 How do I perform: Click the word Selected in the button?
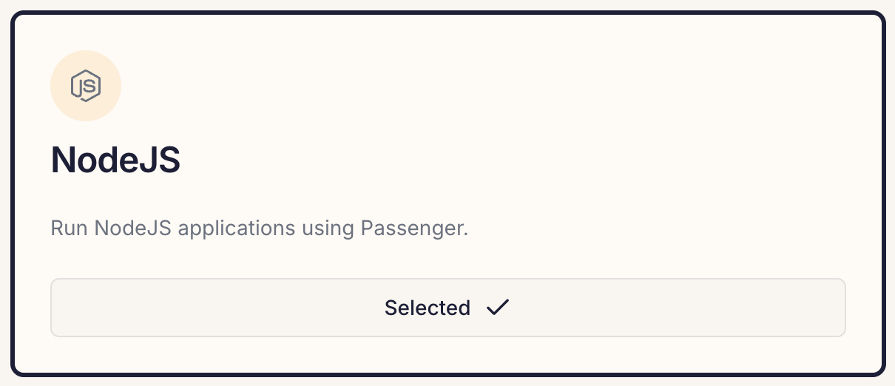pyautogui.click(x=428, y=308)
